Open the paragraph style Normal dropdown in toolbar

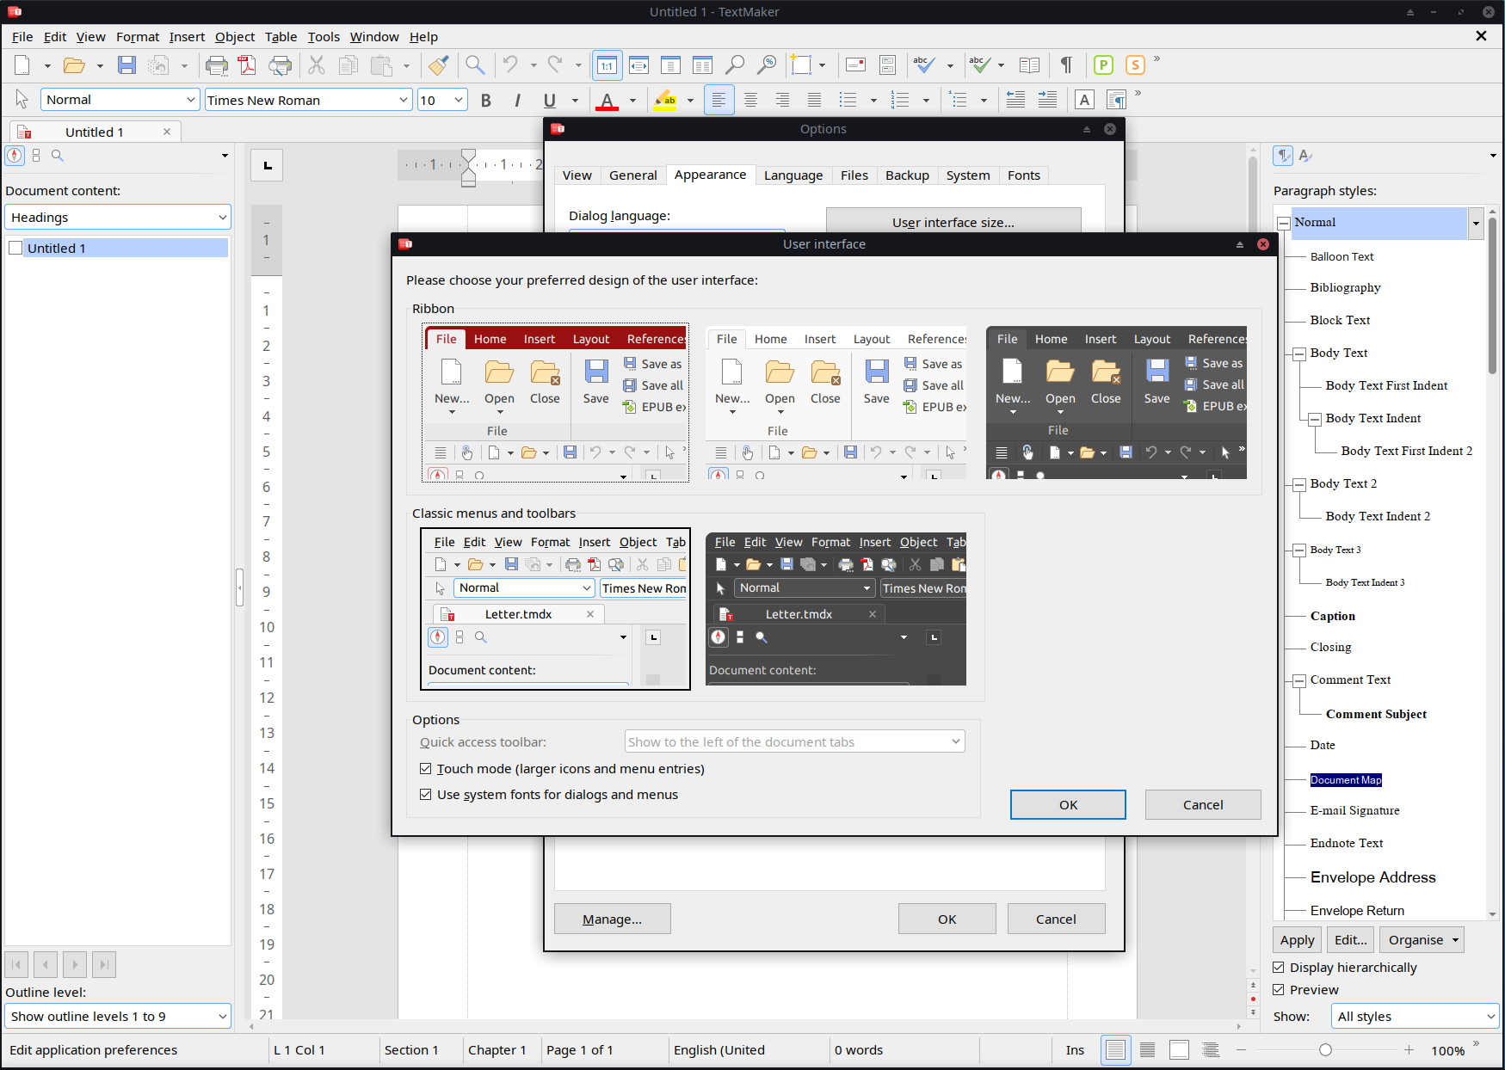pyautogui.click(x=191, y=100)
